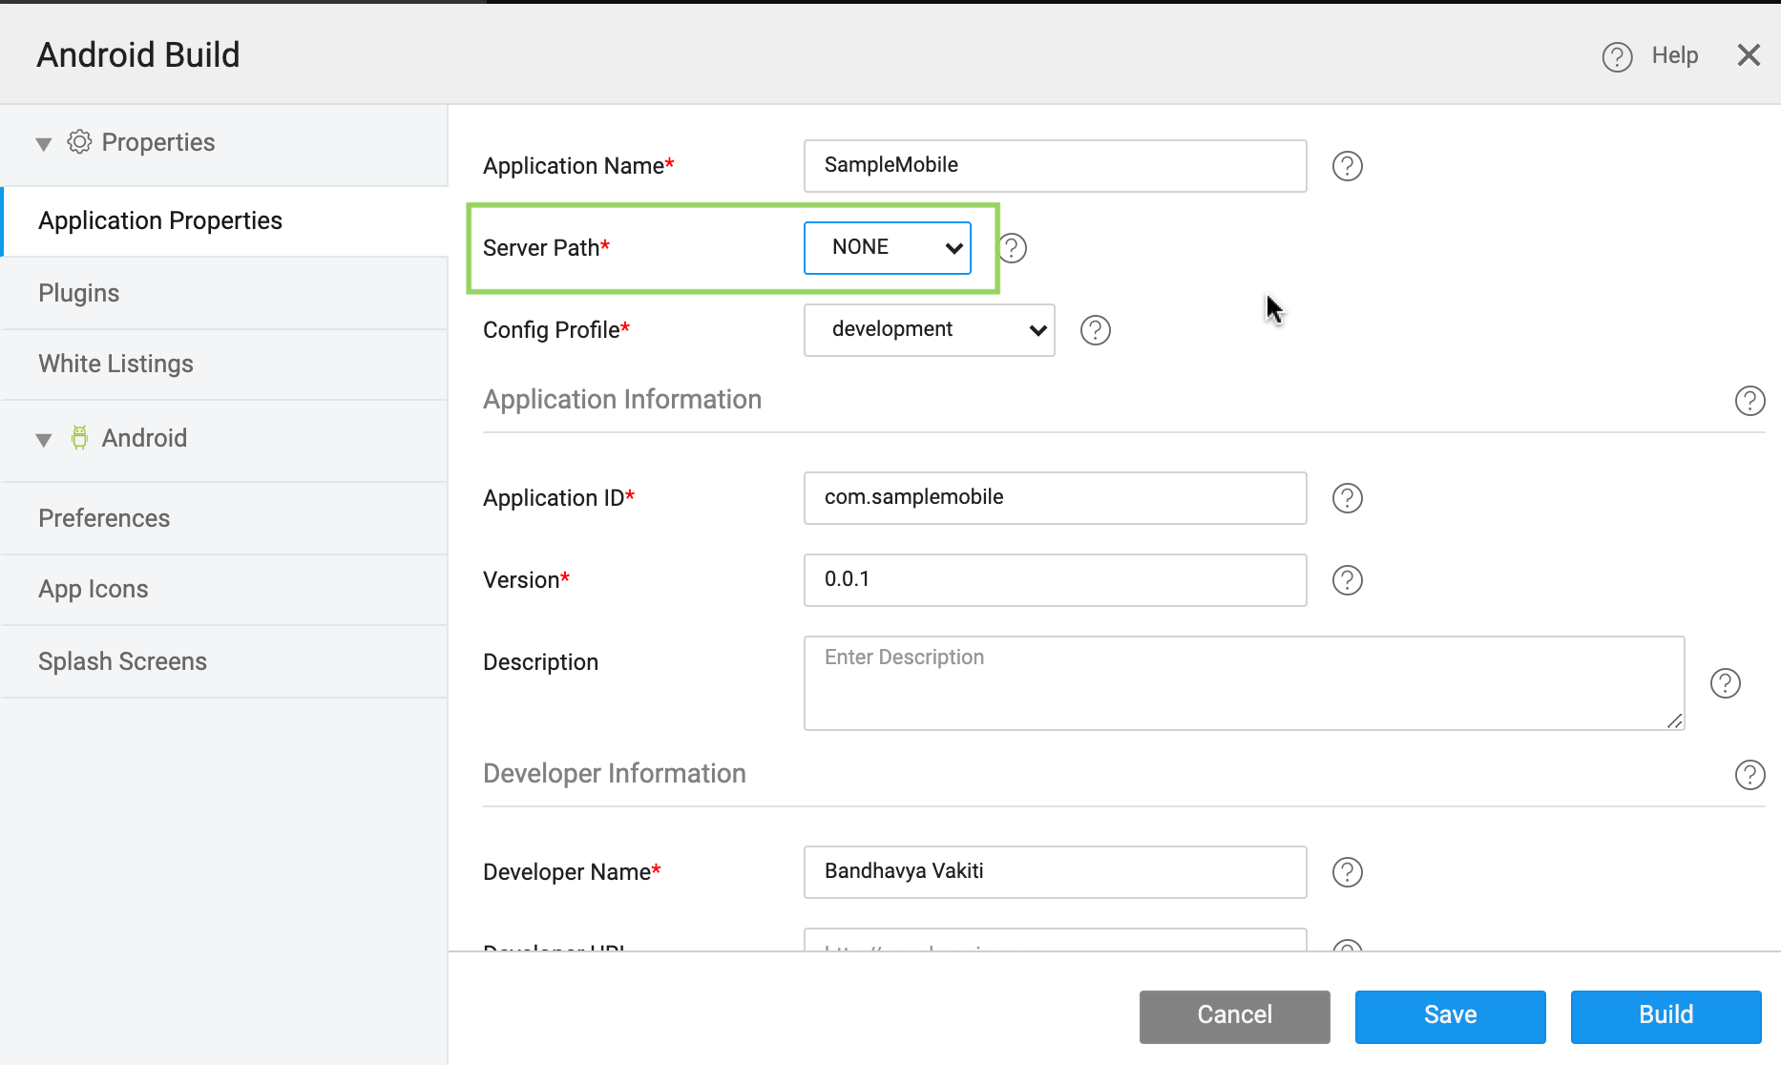The image size is (1781, 1065).
Task: Open help for Application Name field
Action: coord(1347,166)
